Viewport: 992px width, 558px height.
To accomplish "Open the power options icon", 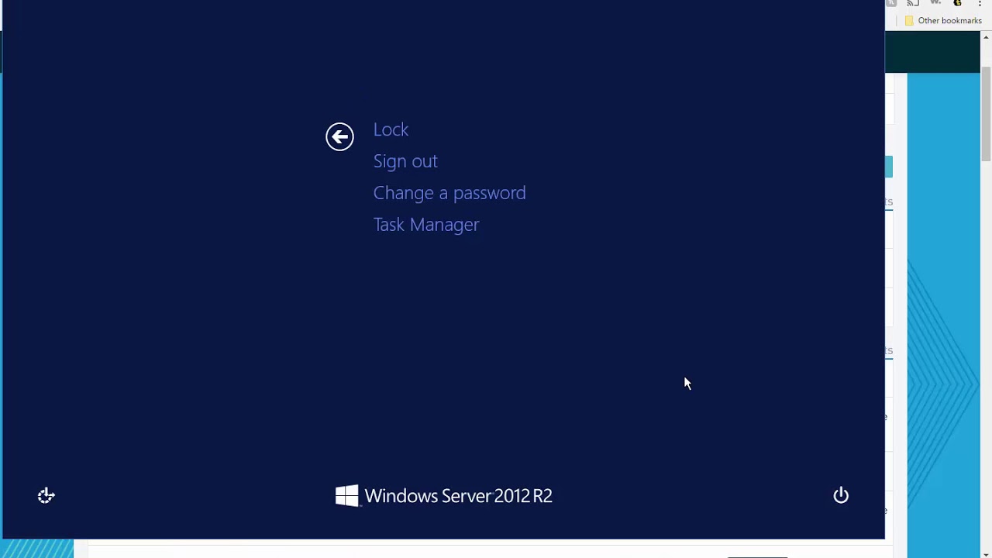I will click(841, 495).
